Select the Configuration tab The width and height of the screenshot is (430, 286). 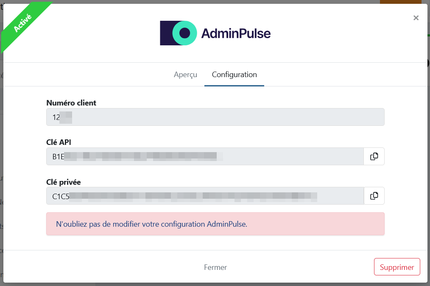234,75
